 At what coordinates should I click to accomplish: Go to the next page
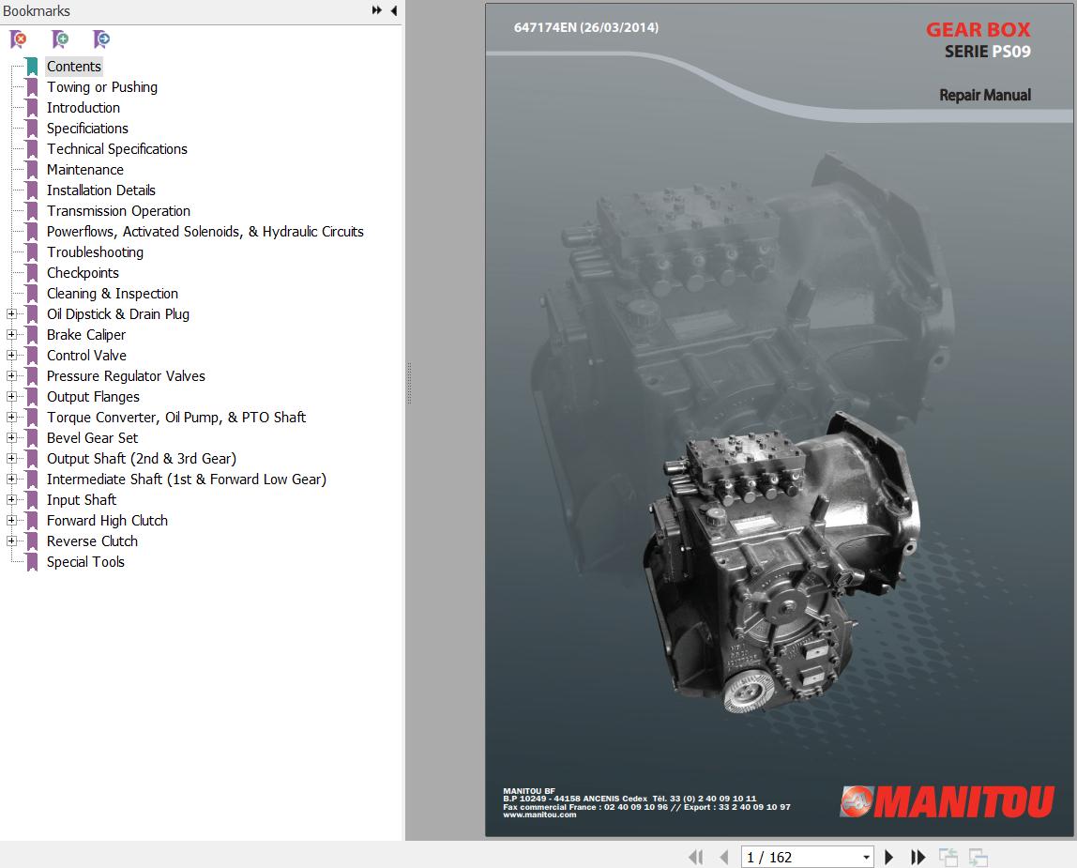(888, 857)
